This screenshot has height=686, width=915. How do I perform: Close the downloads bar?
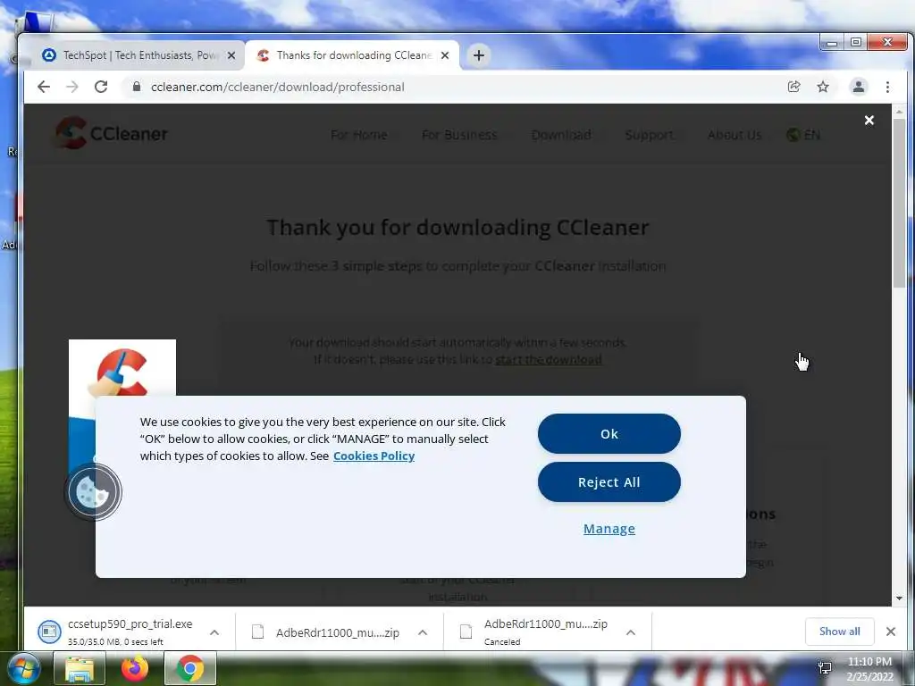(891, 632)
